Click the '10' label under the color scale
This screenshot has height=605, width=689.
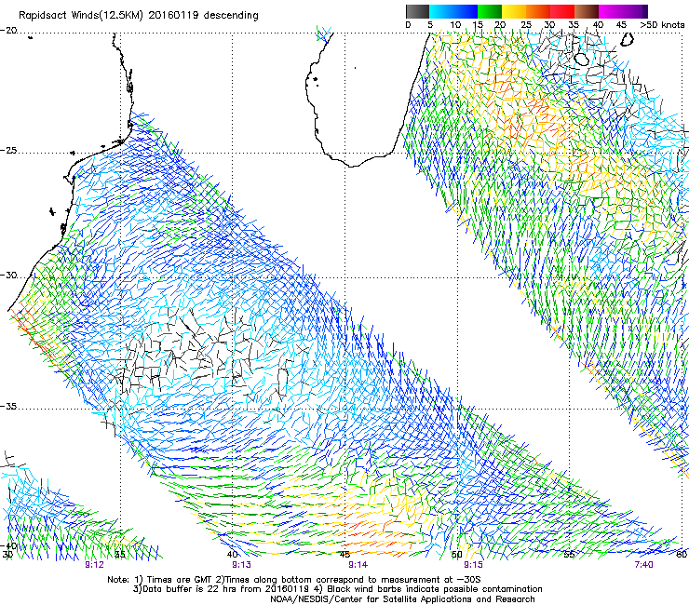(x=455, y=25)
